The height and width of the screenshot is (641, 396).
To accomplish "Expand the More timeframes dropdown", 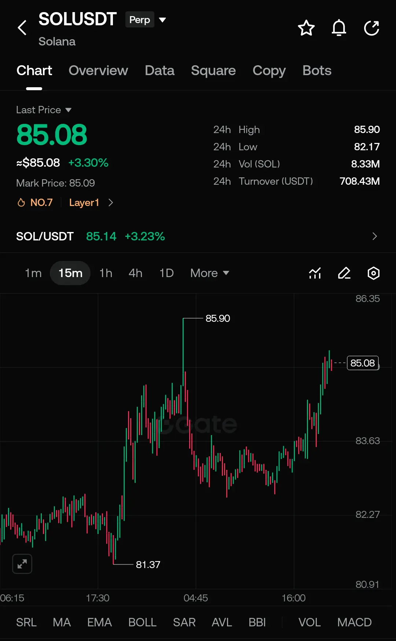I will point(210,273).
